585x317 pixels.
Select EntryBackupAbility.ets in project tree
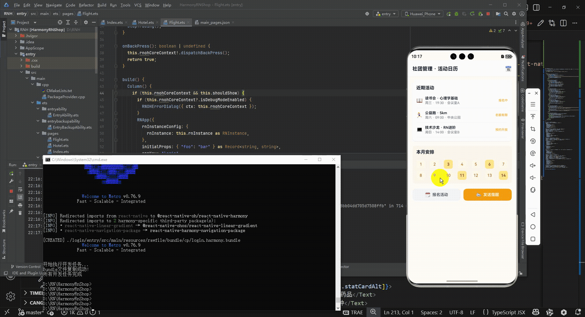(x=69, y=127)
